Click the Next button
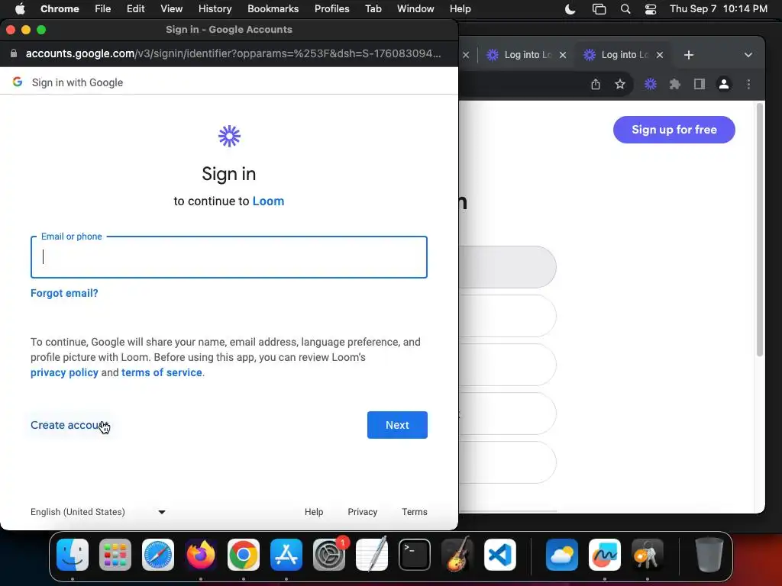This screenshot has width=782, height=586. [x=397, y=425]
